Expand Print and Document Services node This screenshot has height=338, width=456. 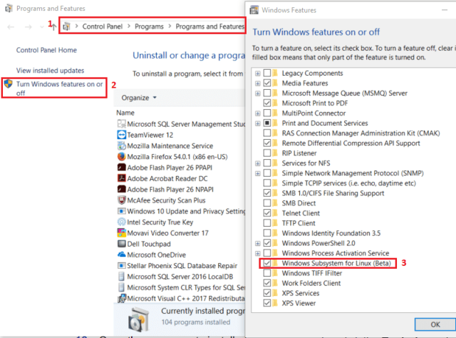pyautogui.click(x=258, y=123)
